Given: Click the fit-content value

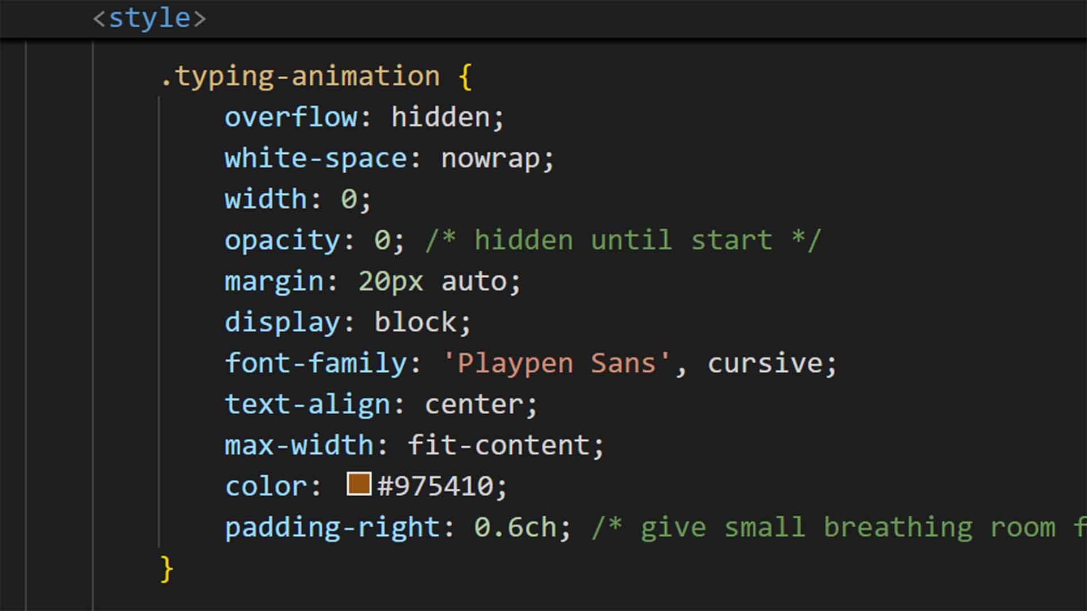Looking at the screenshot, I should (499, 445).
